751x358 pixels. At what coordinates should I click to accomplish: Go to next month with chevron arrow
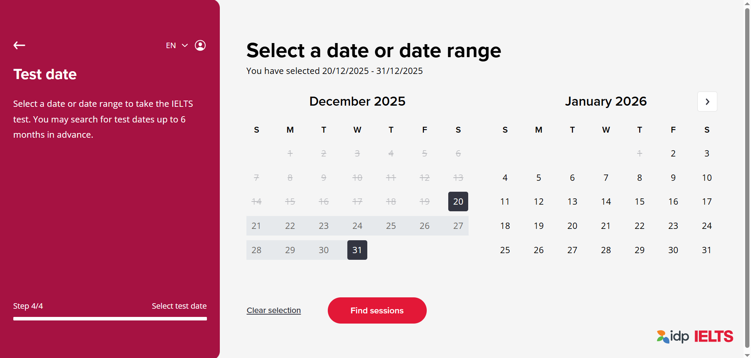(707, 102)
